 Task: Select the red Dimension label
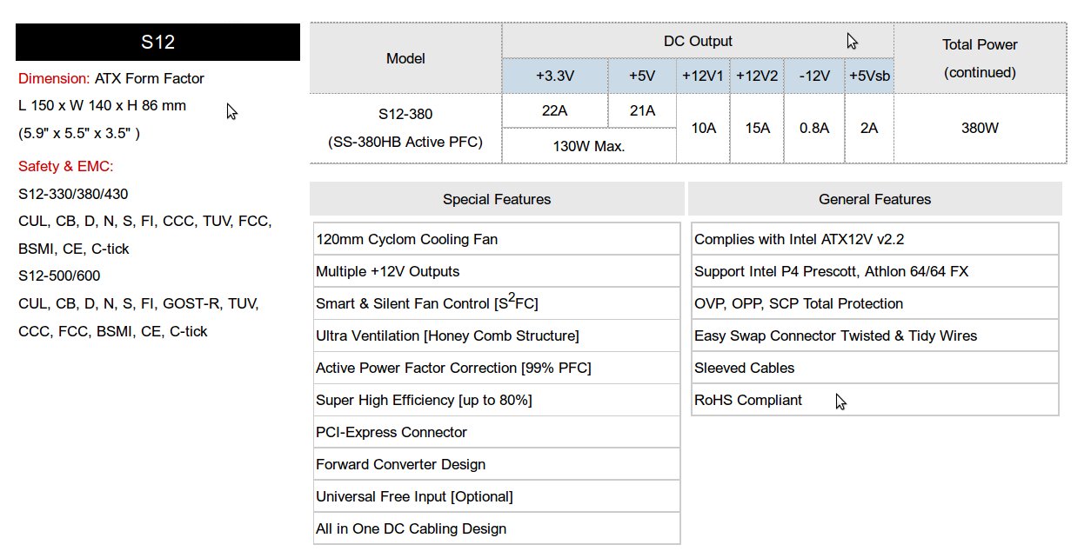pos(54,78)
